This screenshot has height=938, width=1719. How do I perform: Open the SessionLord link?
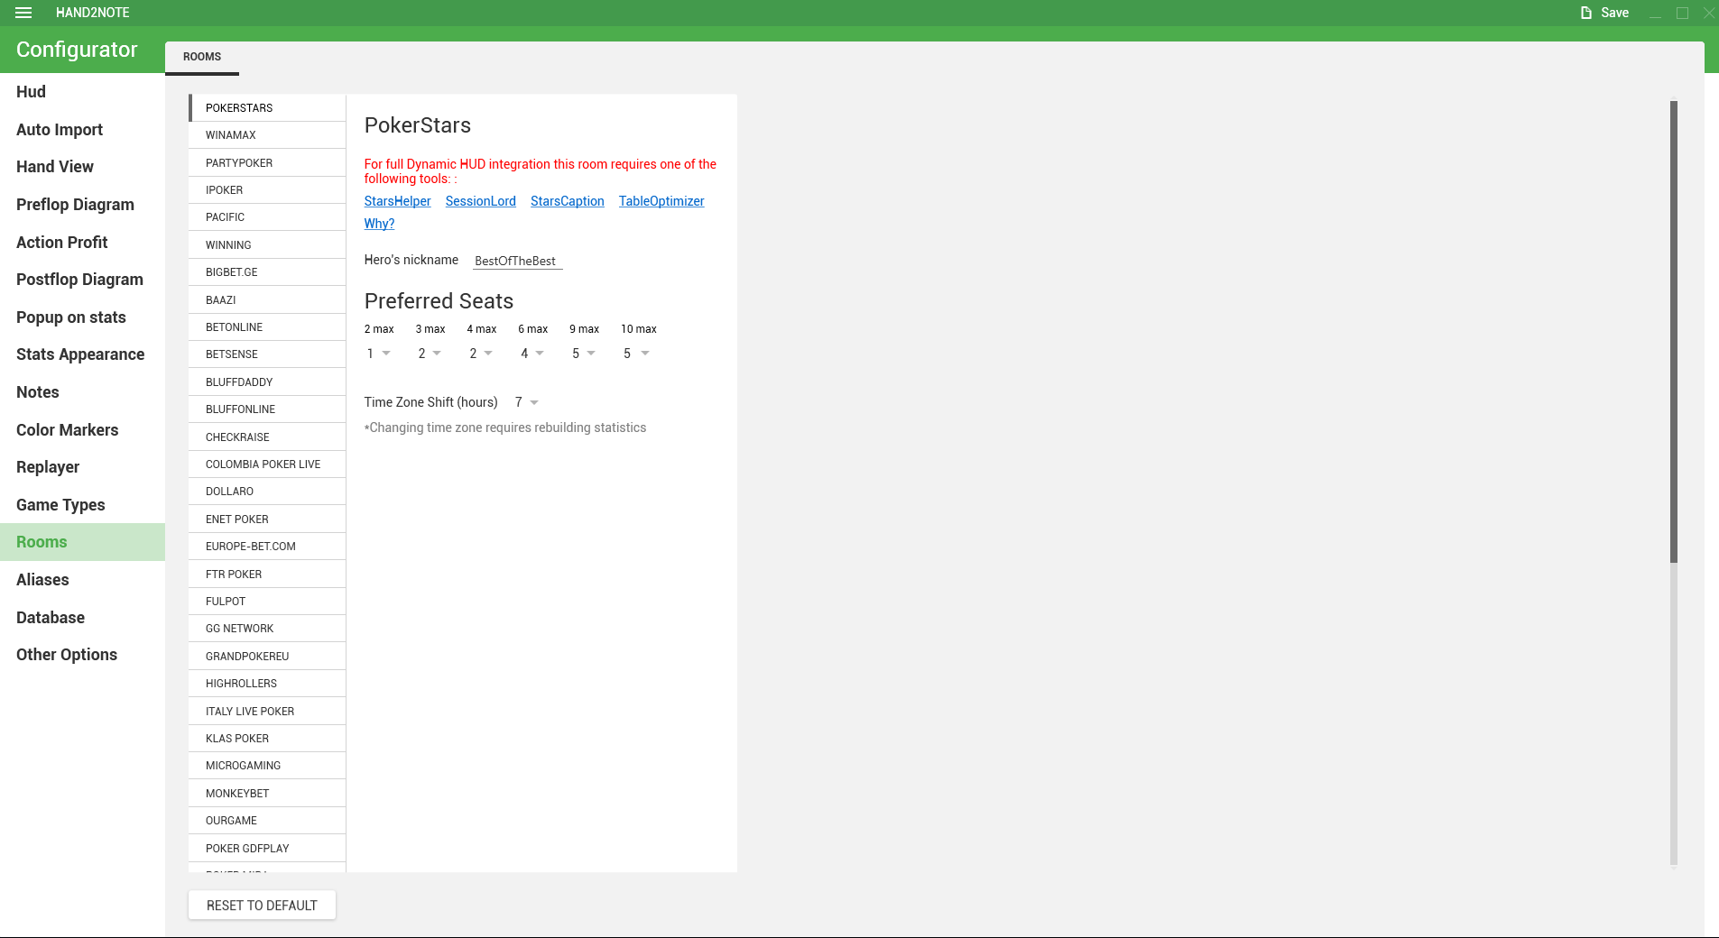[x=480, y=201]
